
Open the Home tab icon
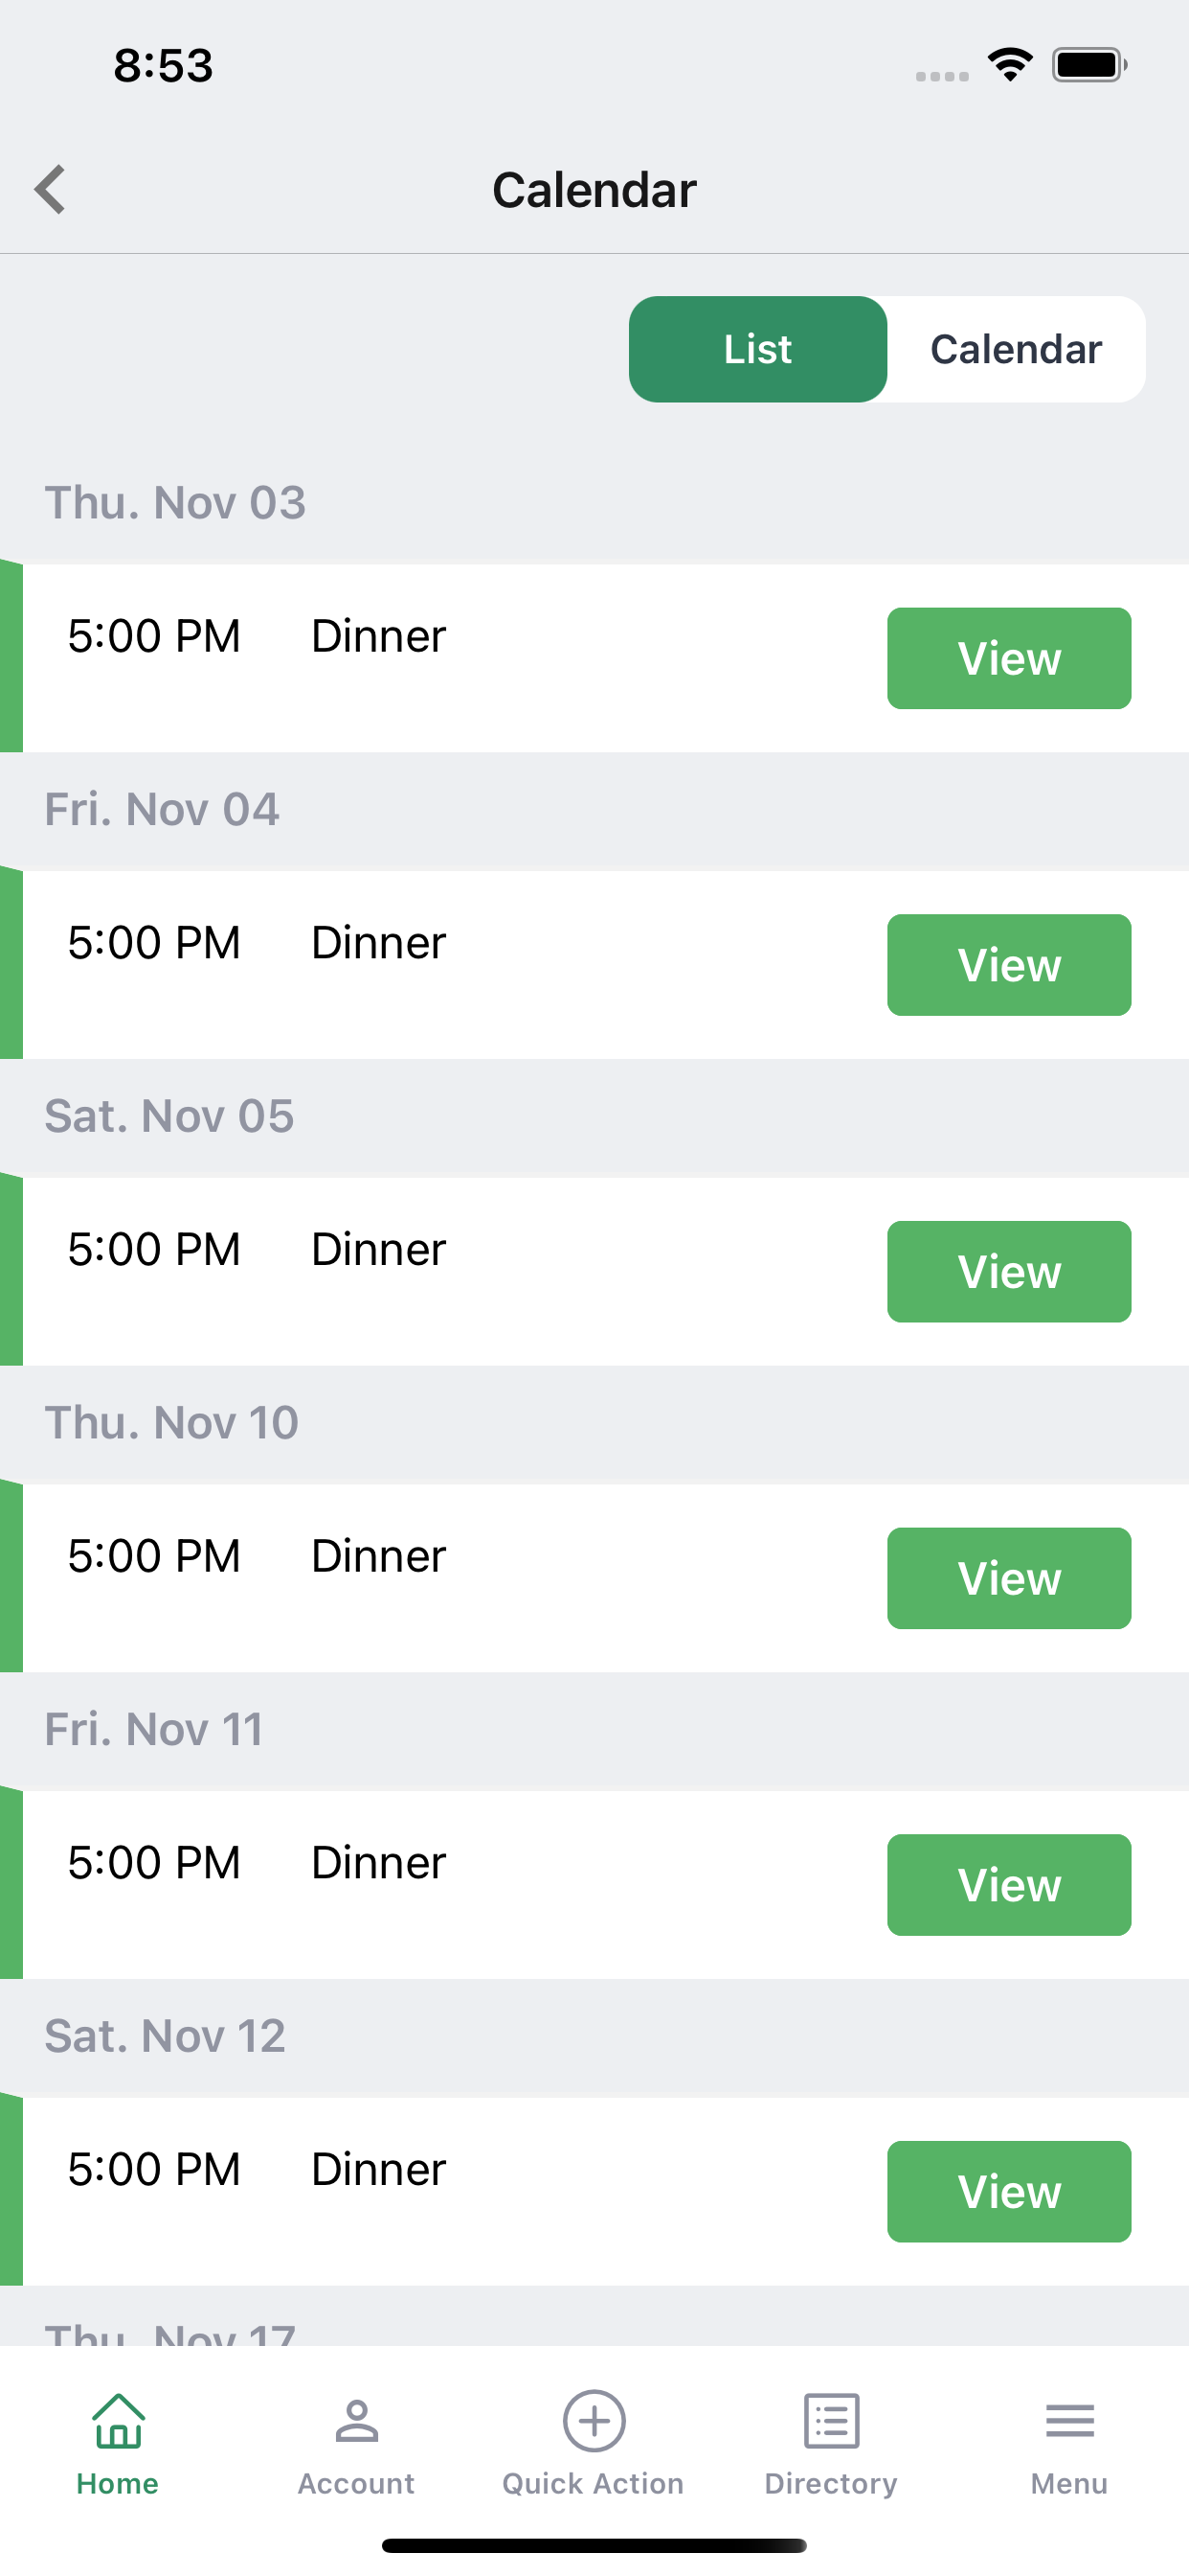pyautogui.click(x=118, y=2421)
